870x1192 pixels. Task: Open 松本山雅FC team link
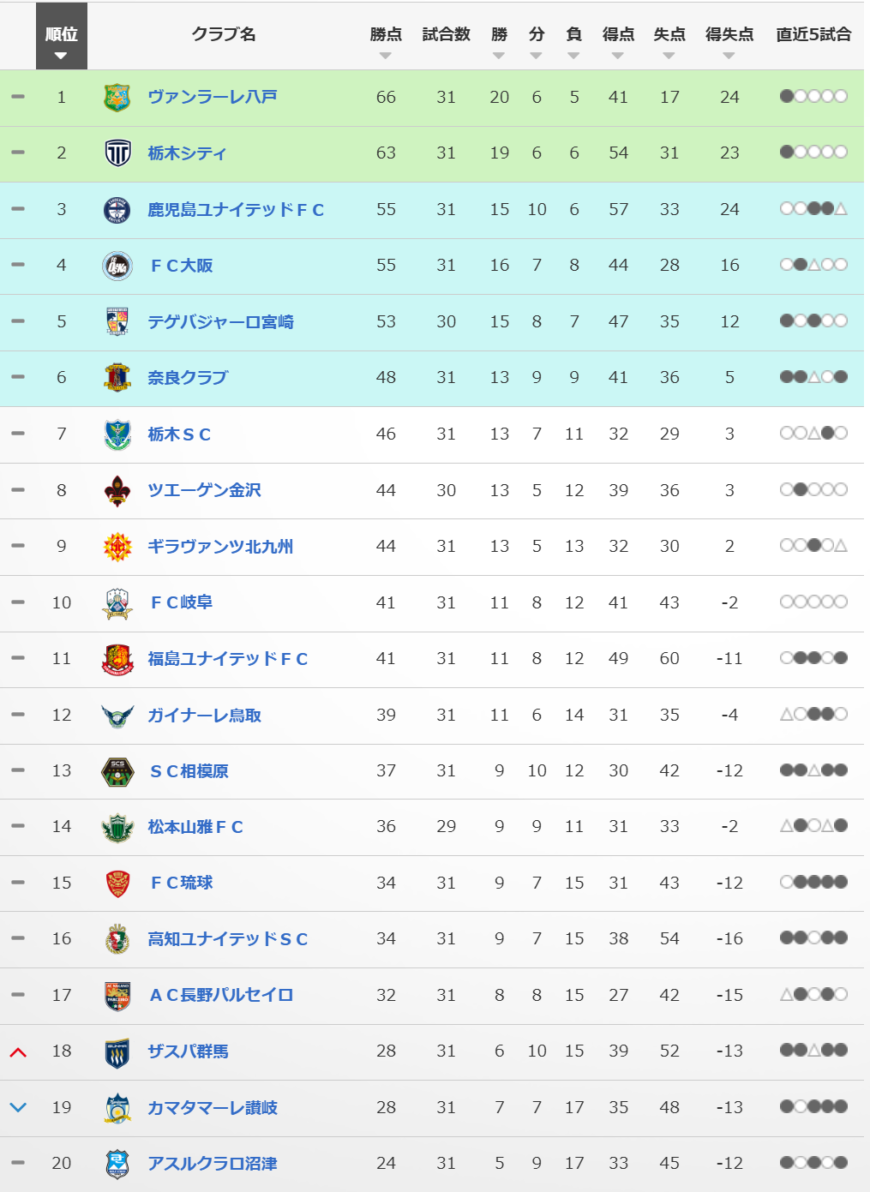(x=195, y=827)
